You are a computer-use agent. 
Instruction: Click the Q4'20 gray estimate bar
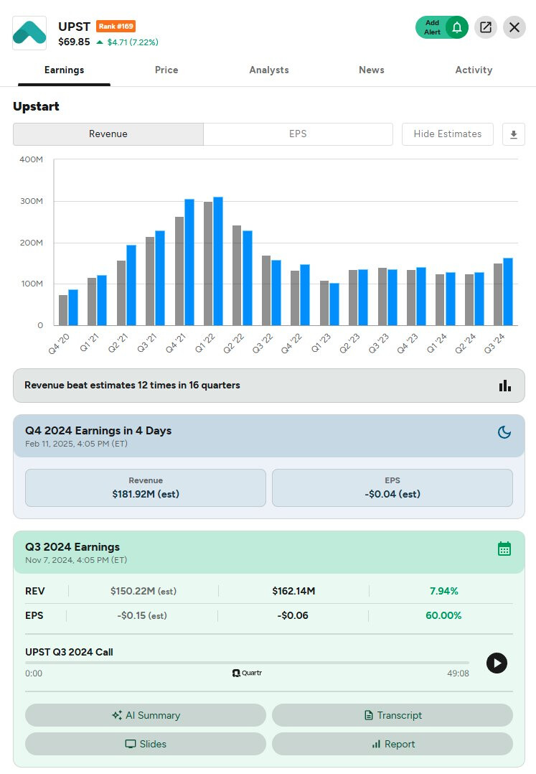(x=63, y=310)
